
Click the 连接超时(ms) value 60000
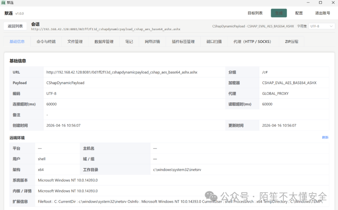coord(52,104)
